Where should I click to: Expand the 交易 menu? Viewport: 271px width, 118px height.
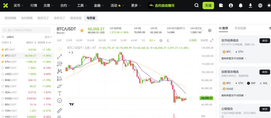[x=48, y=6]
